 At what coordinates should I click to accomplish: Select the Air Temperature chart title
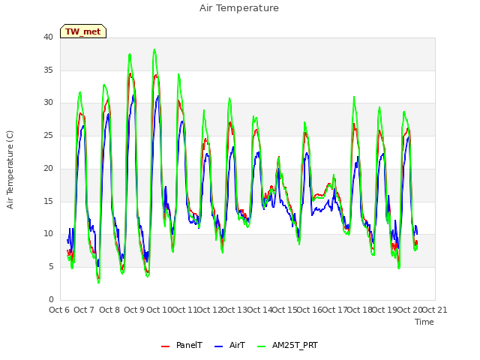click(x=239, y=8)
